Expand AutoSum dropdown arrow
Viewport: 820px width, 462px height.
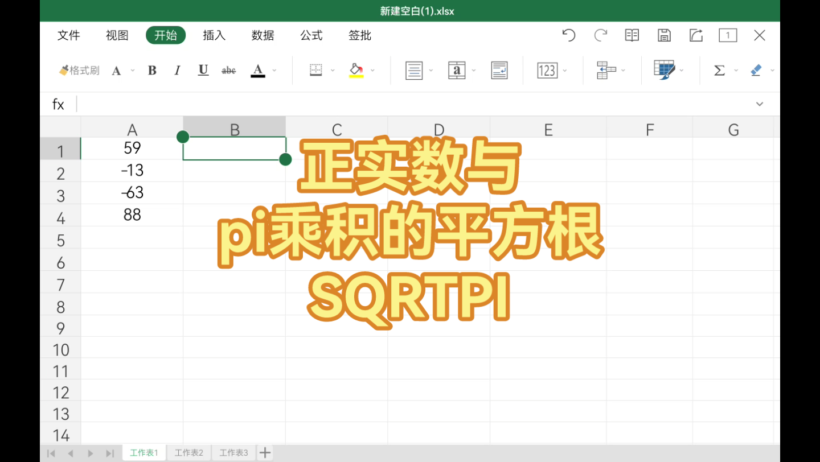(736, 71)
